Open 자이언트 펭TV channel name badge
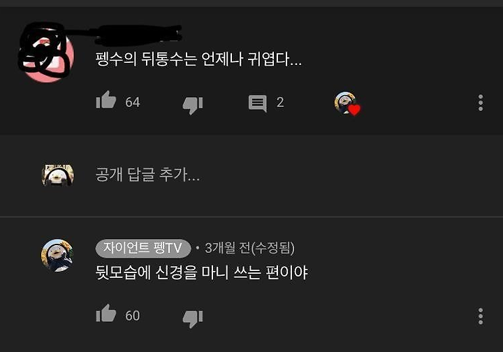The image size is (503, 352). [143, 248]
